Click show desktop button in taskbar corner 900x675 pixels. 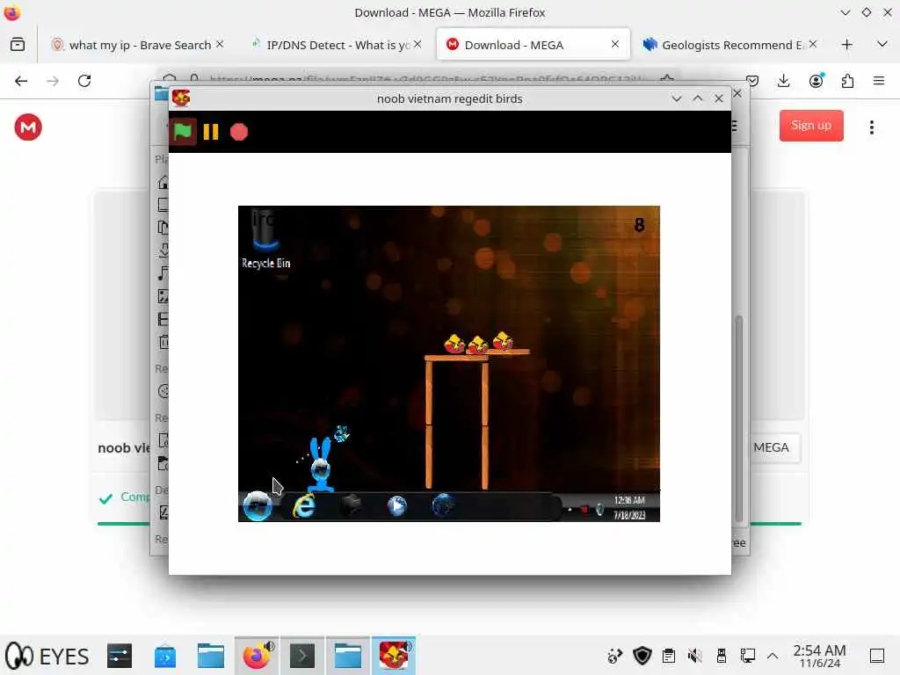pyautogui.click(x=877, y=656)
